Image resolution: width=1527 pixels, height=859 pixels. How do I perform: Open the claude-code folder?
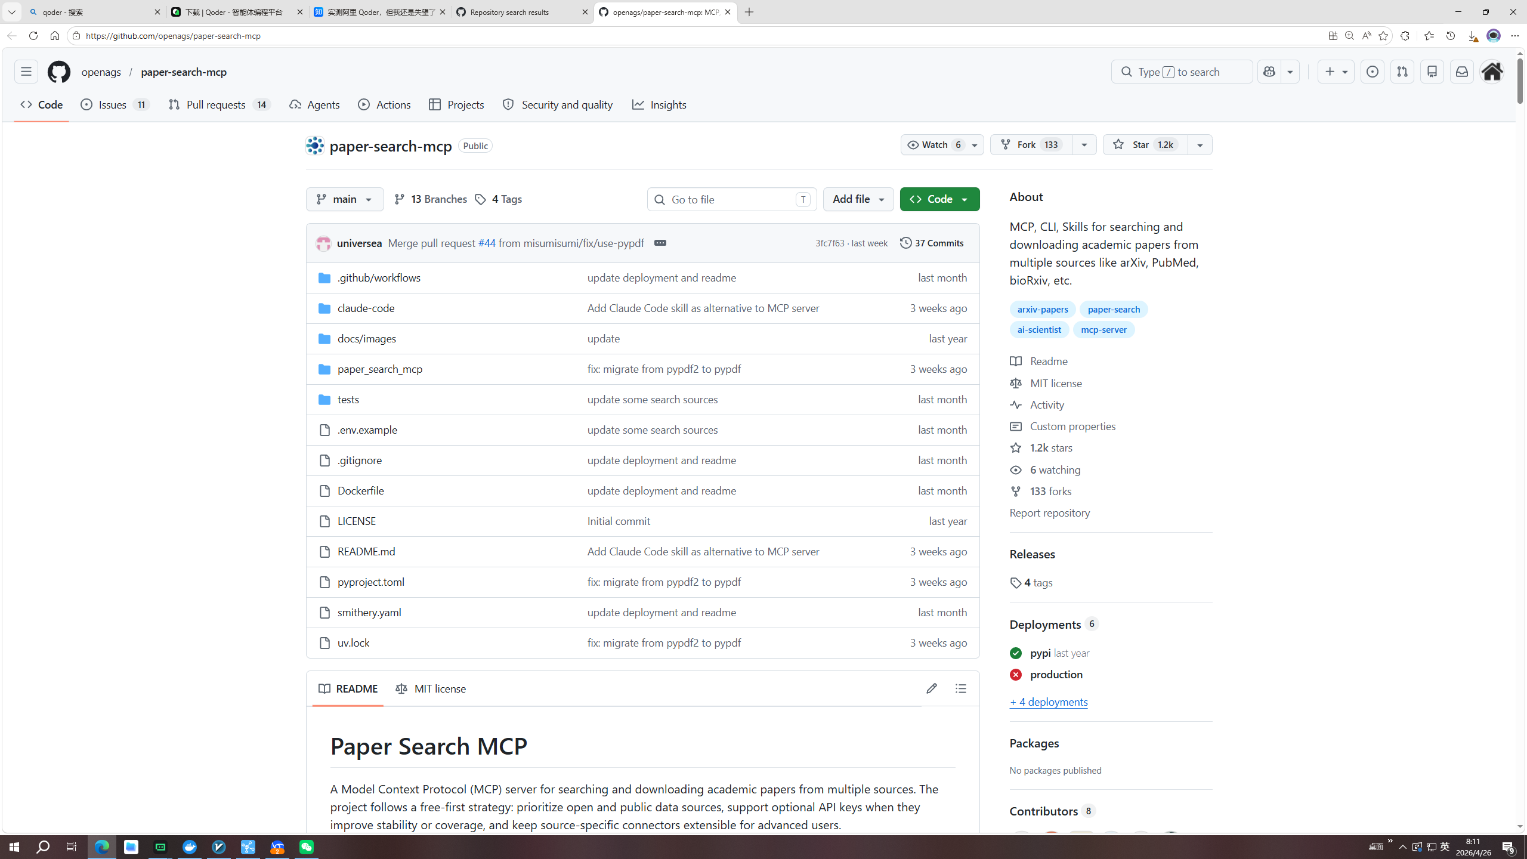coord(366,308)
